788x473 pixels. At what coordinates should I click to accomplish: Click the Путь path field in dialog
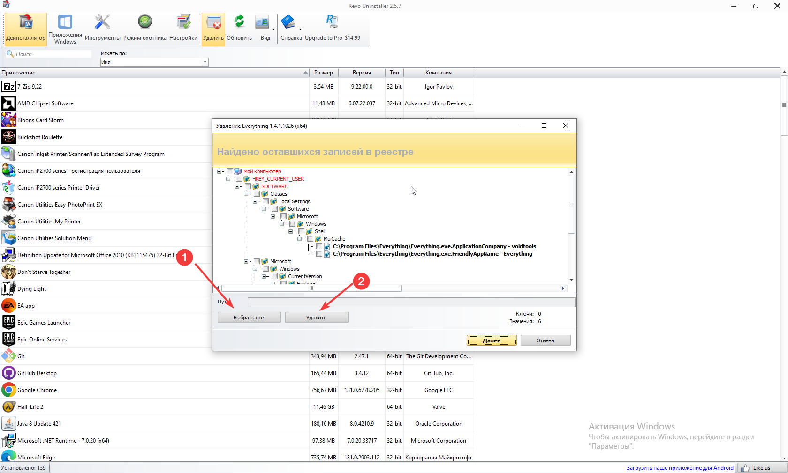pyautogui.click(x=411, y=302)
